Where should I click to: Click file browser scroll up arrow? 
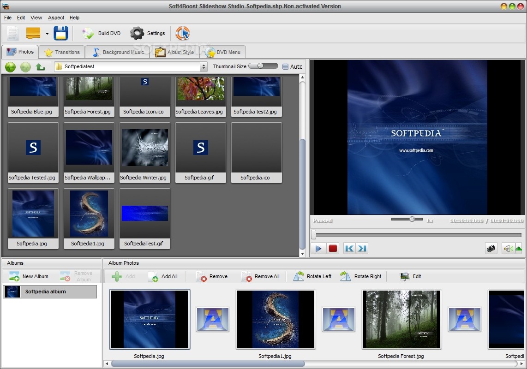[302, 77]
